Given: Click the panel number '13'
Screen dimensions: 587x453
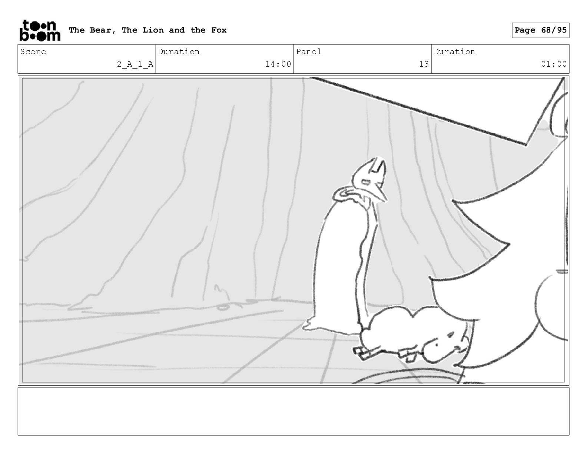Looking at the screenshot, I should click(x=424, y=64).
